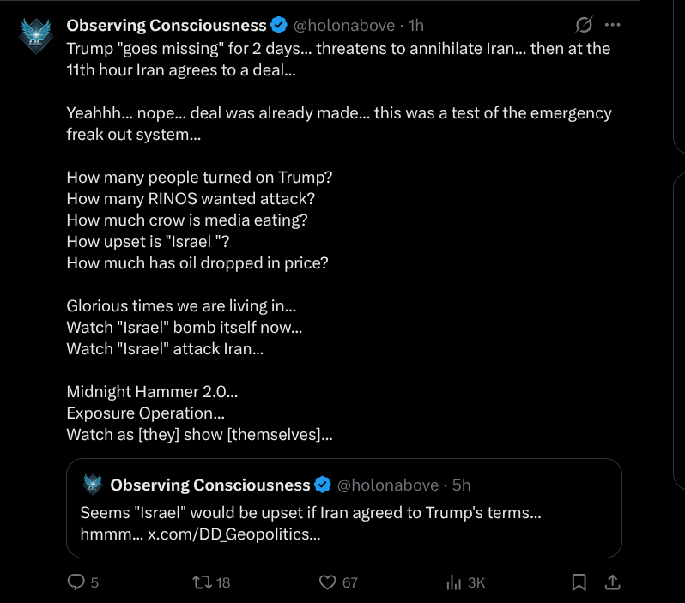Click the main post profile avatar
This screenshot has width=685, height=603.
tap(37, 35)
